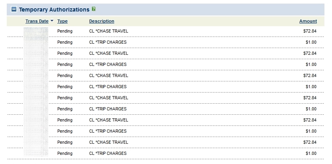Click the Pending type in the last row

[65, 153]
